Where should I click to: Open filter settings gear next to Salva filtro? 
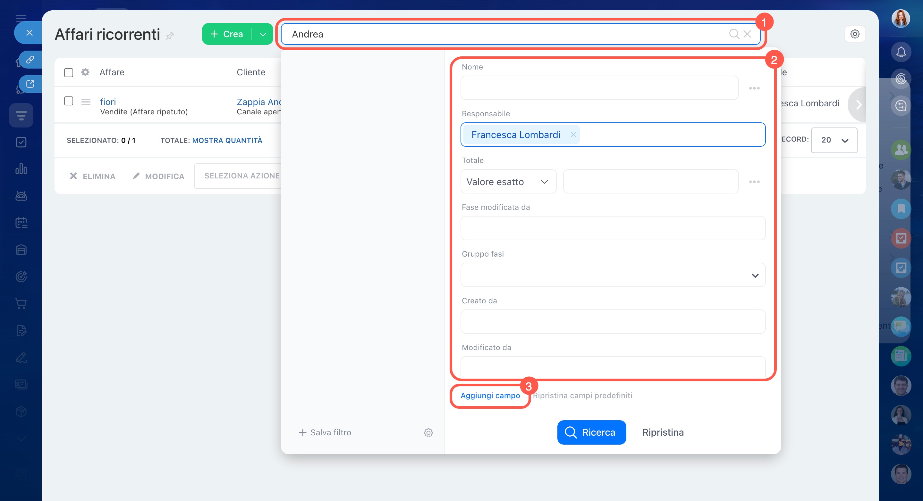(x=428, y=432)
